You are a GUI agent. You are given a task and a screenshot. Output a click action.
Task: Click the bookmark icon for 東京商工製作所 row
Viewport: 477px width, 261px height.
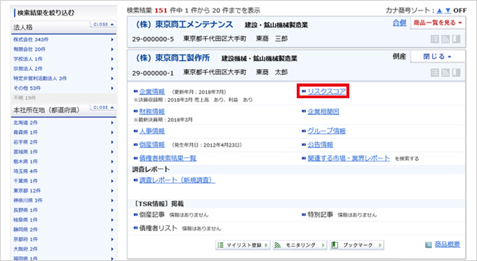tap(456, 73)
